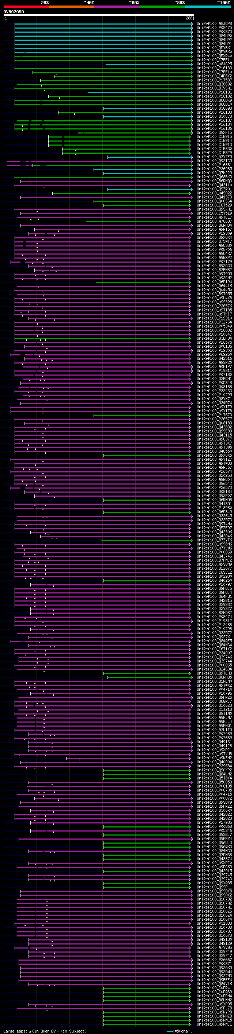Click hit label UniRef100_P16131
The width and height of the screenshot is (234, 1034).
click(x=214, y=92)
